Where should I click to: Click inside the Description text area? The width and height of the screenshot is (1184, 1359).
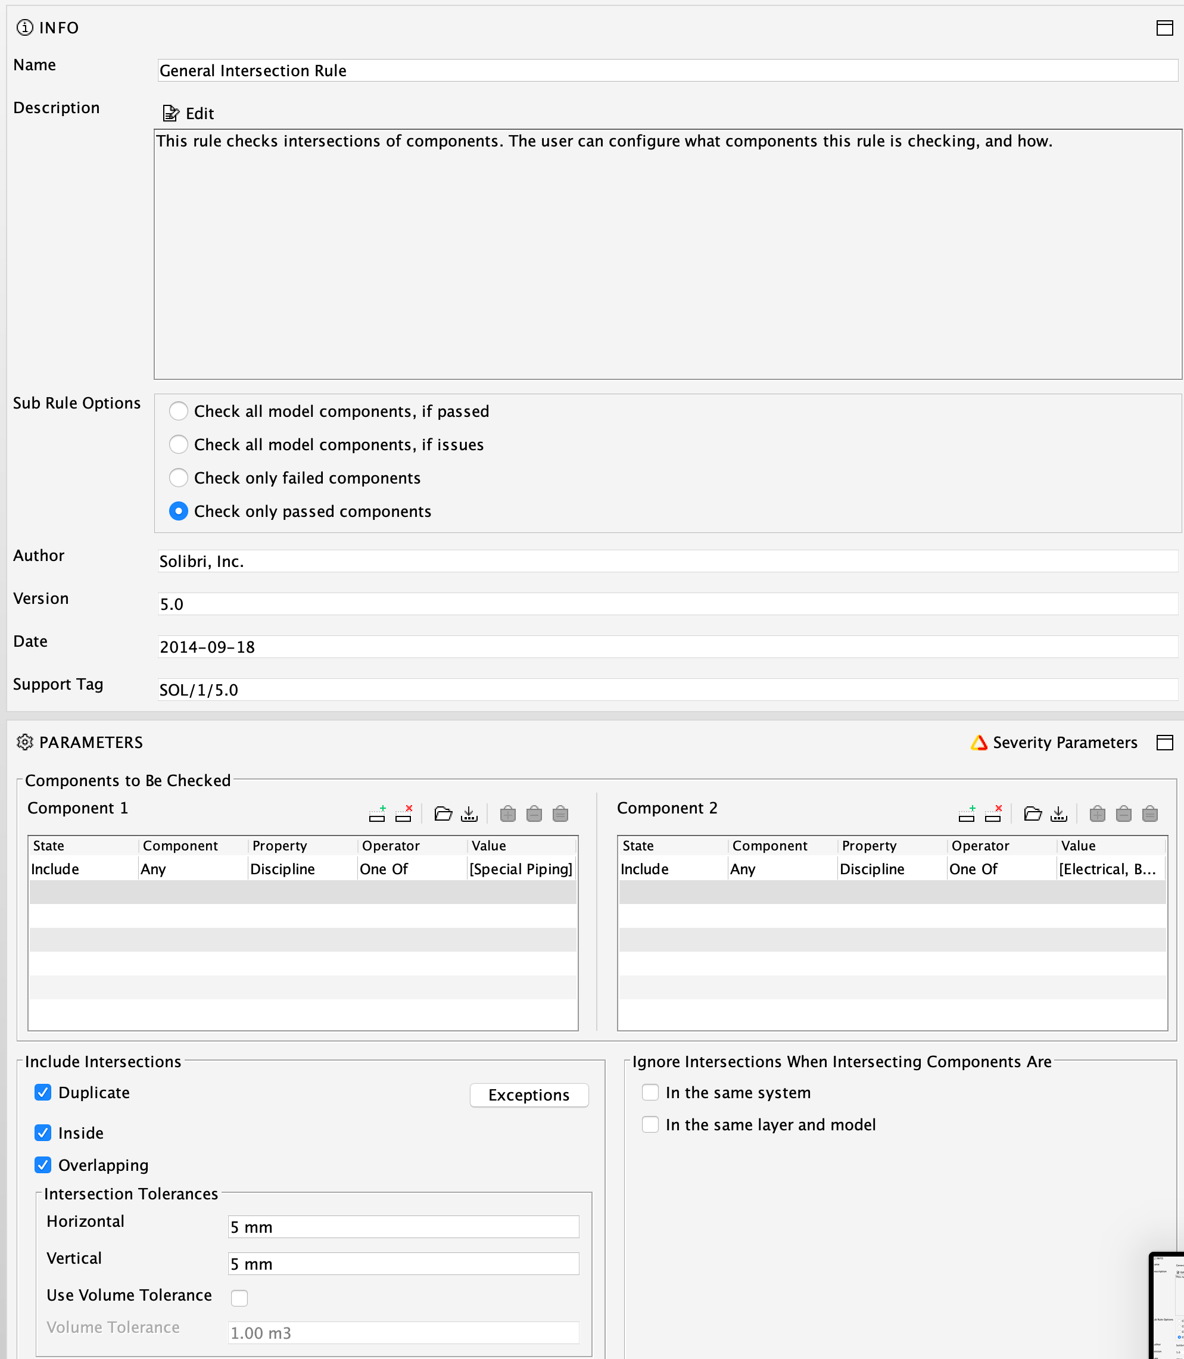point(667,254)
